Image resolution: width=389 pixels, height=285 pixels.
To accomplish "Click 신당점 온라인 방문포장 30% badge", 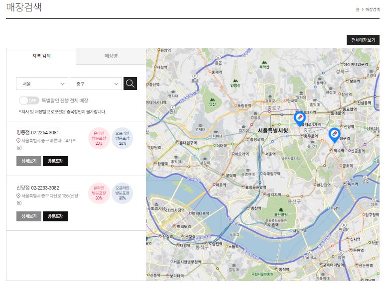I will pos(99,193).
